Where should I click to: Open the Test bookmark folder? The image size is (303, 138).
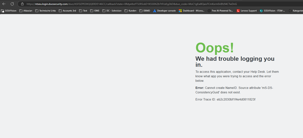(83, 11)
